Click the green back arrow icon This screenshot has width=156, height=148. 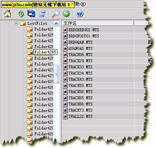tap(66, 13)
